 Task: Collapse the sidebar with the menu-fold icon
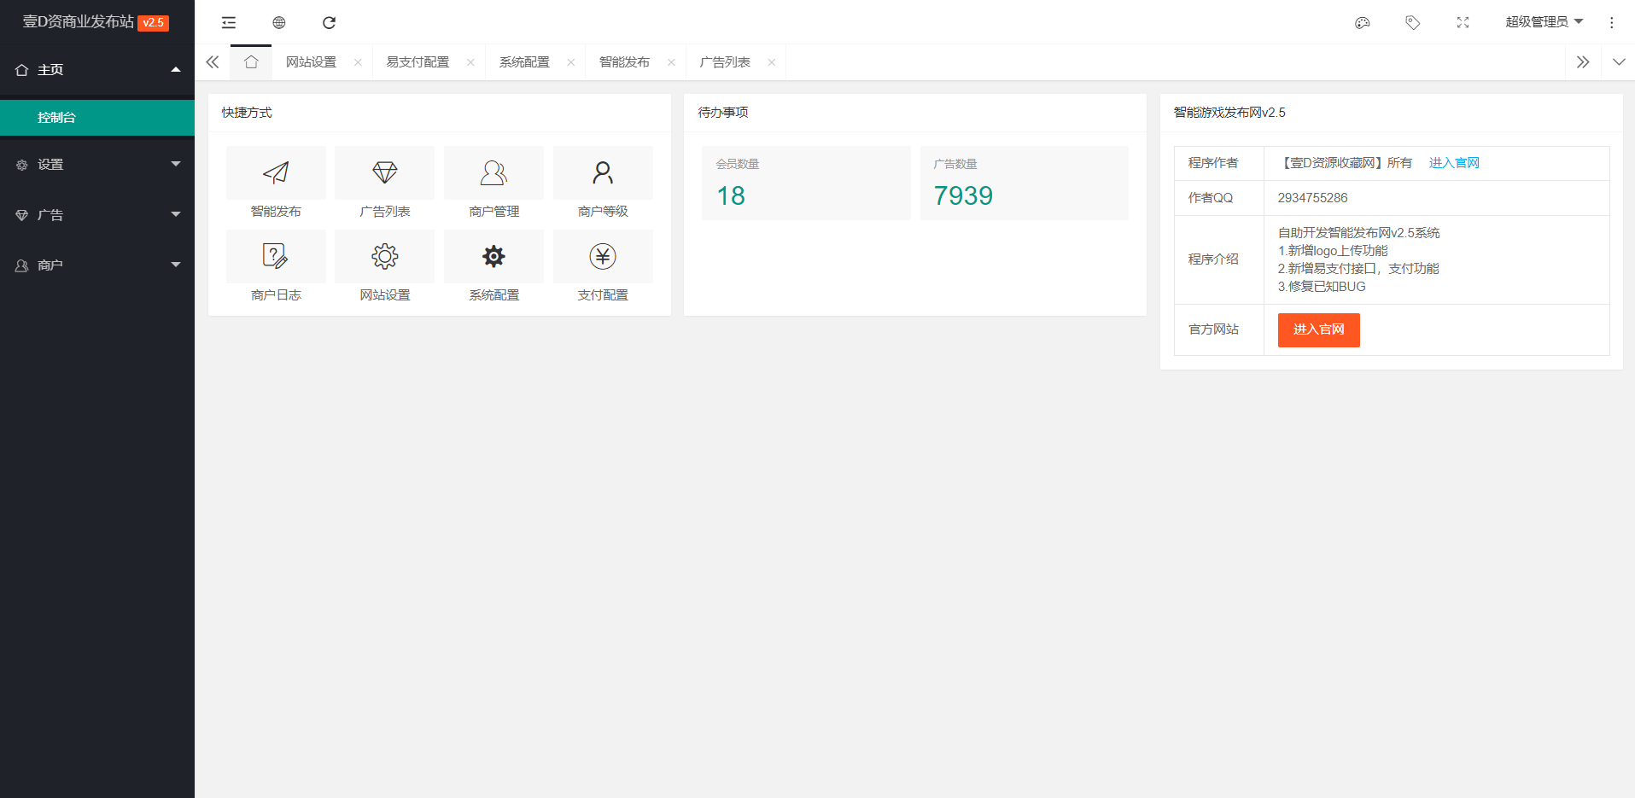click(229, 22)
